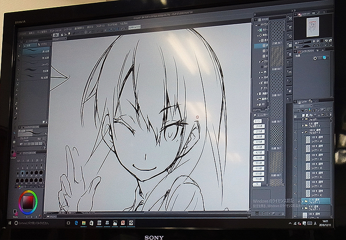Hide レイヤー 42 using its eye icon
The width and height of the screenshot is (346, 240).
pyautogui.click(x=296, y=194)
